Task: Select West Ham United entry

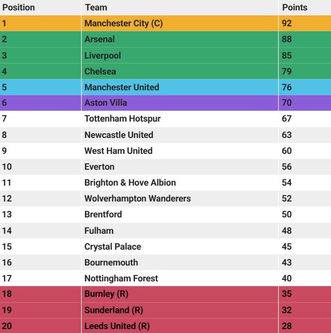Action: pos(119,151)
